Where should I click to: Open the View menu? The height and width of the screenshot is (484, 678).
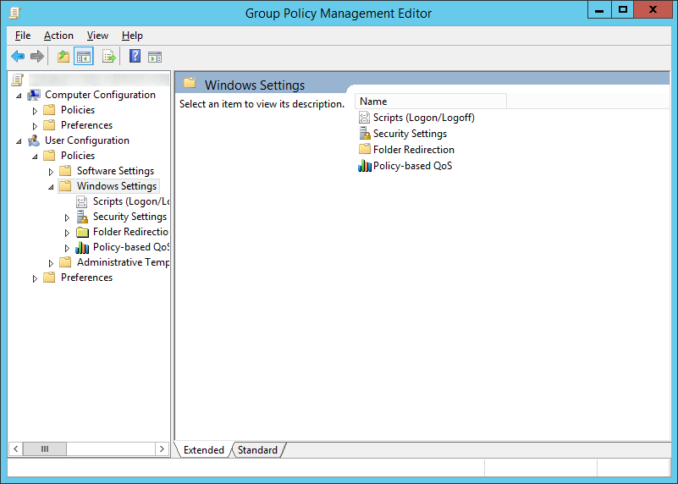[x=97, y=36]
